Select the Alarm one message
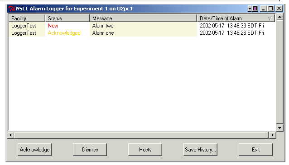289x165 pixels. coord(103,33)
